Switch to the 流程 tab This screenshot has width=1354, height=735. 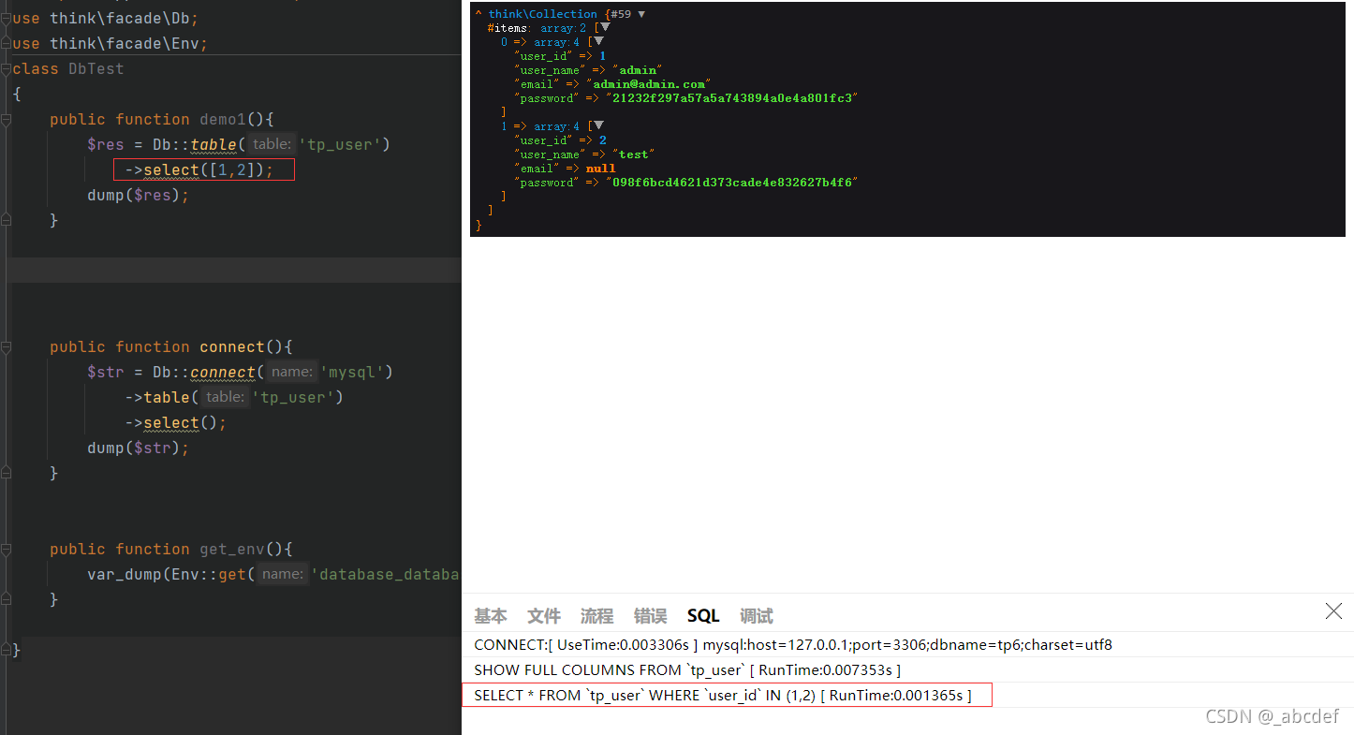coord(596,616)
